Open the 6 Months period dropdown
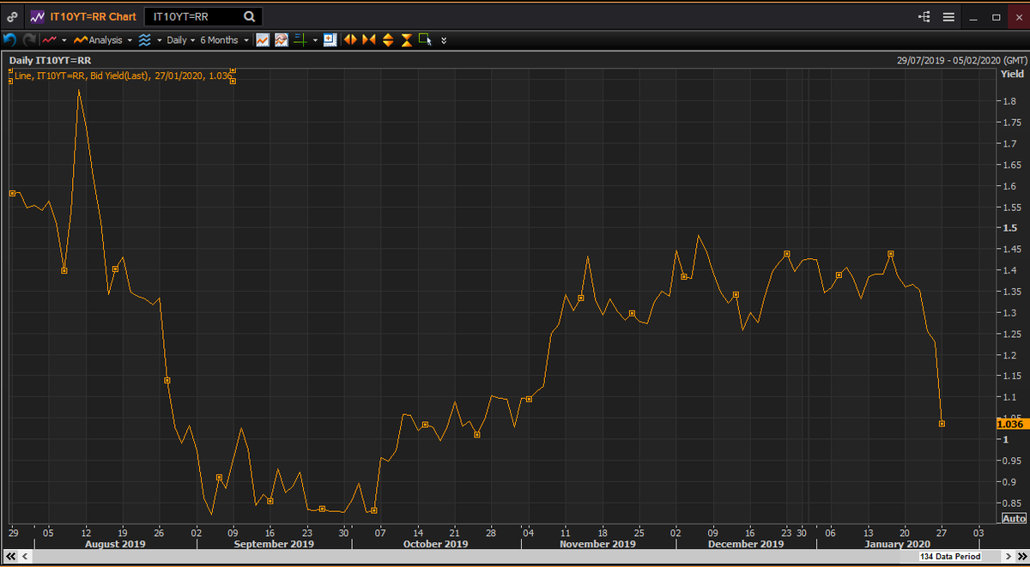Image resolution: width=1030 pixels, height=567 pixels. pos(221,39)
